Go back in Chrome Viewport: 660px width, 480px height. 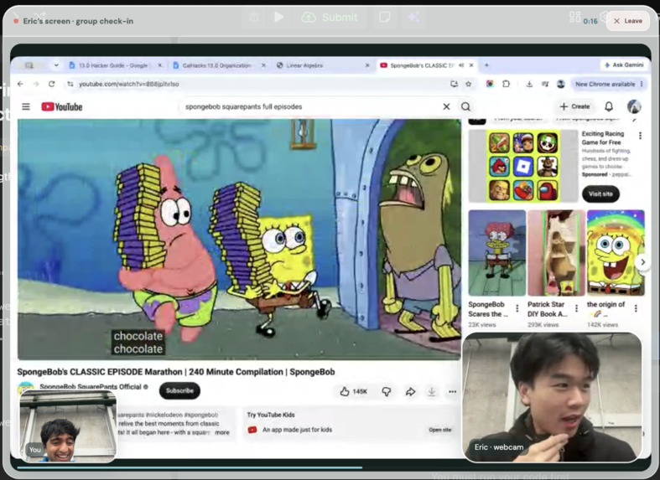click(20, 84)
